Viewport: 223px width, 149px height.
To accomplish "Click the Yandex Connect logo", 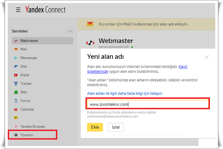I will click(x=45, y=10).
